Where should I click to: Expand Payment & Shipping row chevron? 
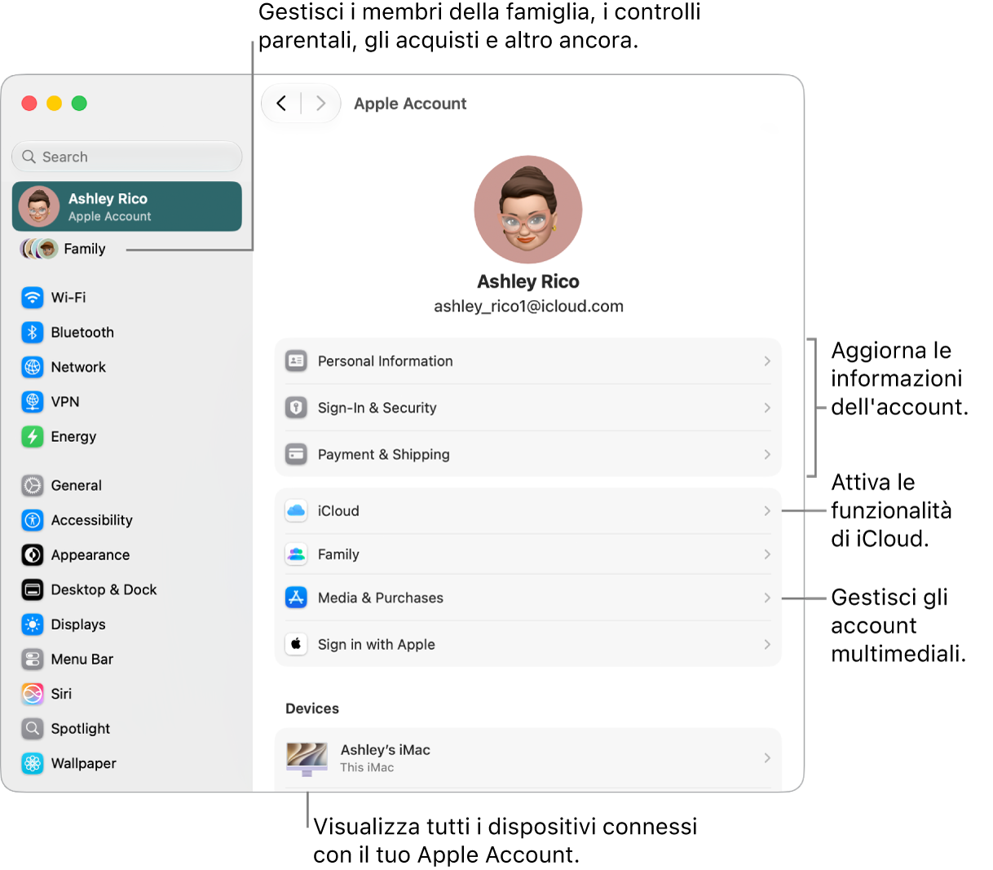pyautogui.click(x=767, y=454)
